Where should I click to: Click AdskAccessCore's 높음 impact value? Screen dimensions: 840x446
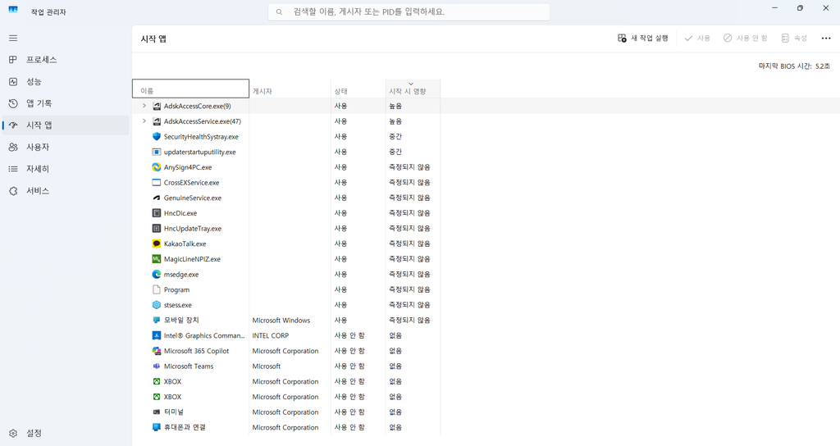[395, 106]
